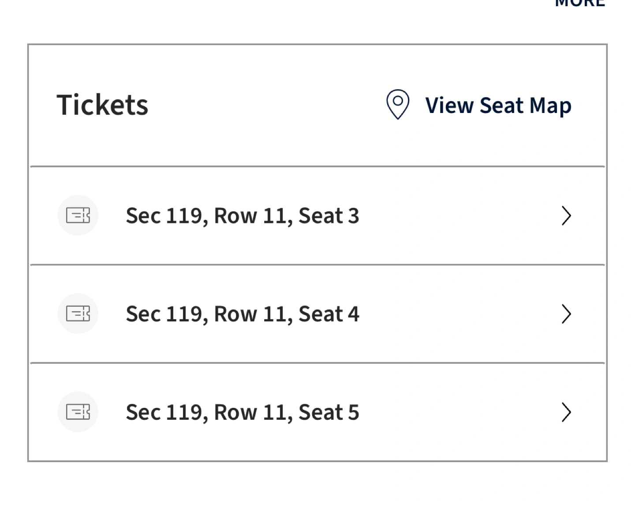
Task: Select the Sec 119, Row 11, Seat 5 label
Action: click(242, 412)
